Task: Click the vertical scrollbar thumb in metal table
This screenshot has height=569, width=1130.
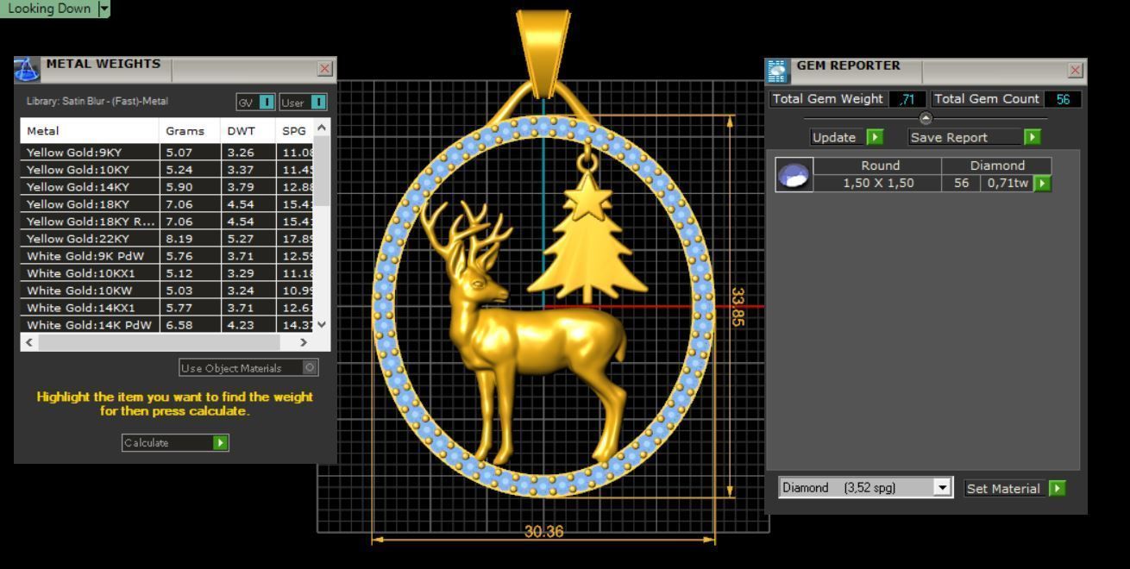Action: click(322, 171)
